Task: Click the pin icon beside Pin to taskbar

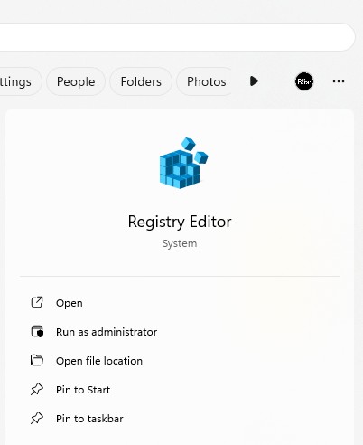Action: coord(37,418)
